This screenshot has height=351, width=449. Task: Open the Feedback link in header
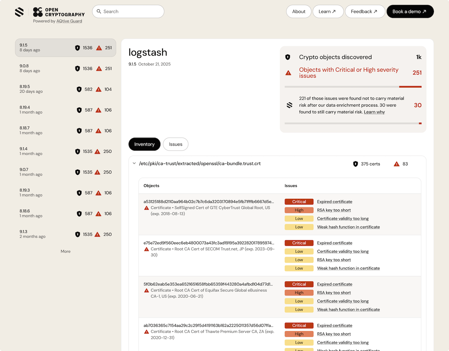[365, 12]
